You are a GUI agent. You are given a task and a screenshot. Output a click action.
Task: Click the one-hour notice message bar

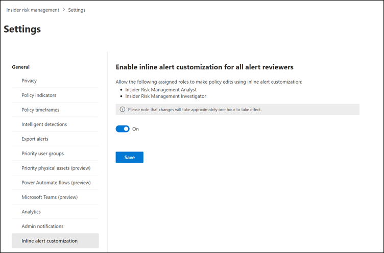point(237,109)
